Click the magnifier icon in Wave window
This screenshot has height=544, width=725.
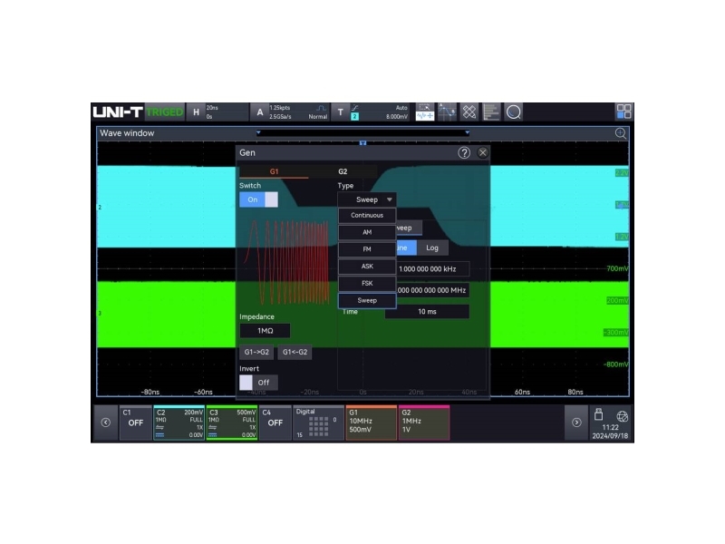click(621, 133)
